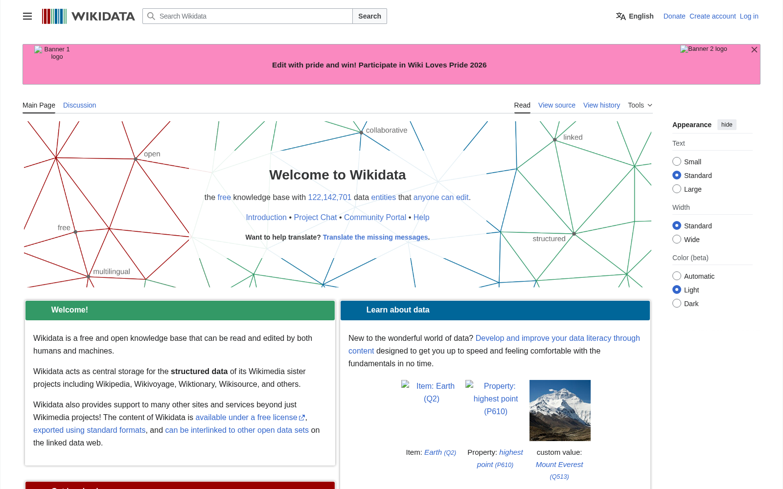Open the View source tab
Viewport: 783px width, 489px height.
557,105
